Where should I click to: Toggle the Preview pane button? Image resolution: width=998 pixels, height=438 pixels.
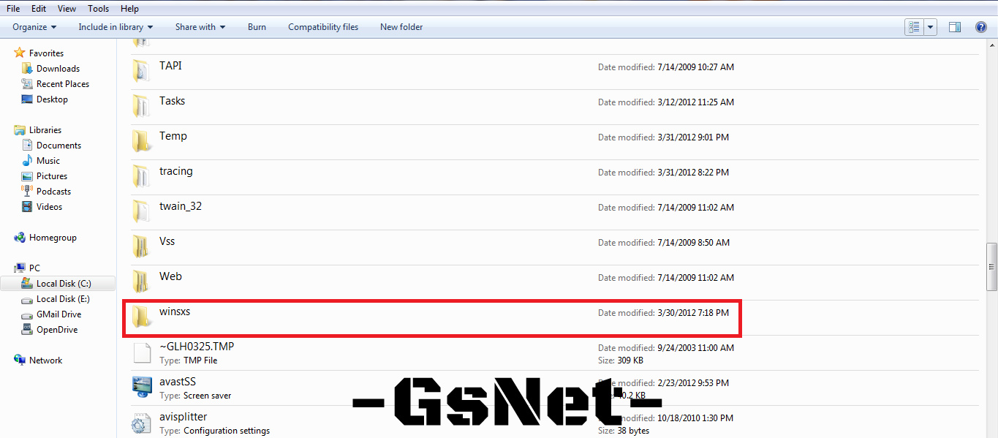(x=954, y=26)
